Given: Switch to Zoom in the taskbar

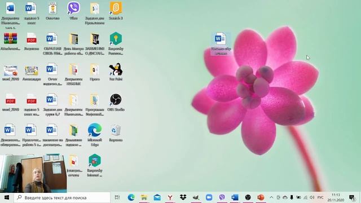Looking at the screenshot, I should 209,197.
